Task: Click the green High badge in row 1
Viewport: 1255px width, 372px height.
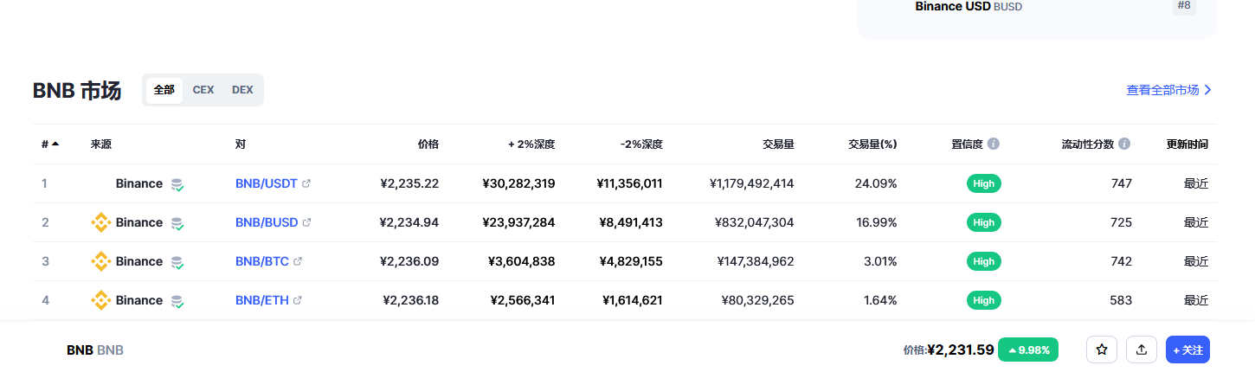Action: pyautogui.click(x=983, y=183)
